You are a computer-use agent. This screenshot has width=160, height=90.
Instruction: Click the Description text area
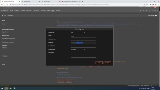click(x=83, y=55)
